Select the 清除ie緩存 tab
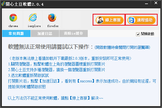Screen dimensions: 162x108 [x=73, y=33]
